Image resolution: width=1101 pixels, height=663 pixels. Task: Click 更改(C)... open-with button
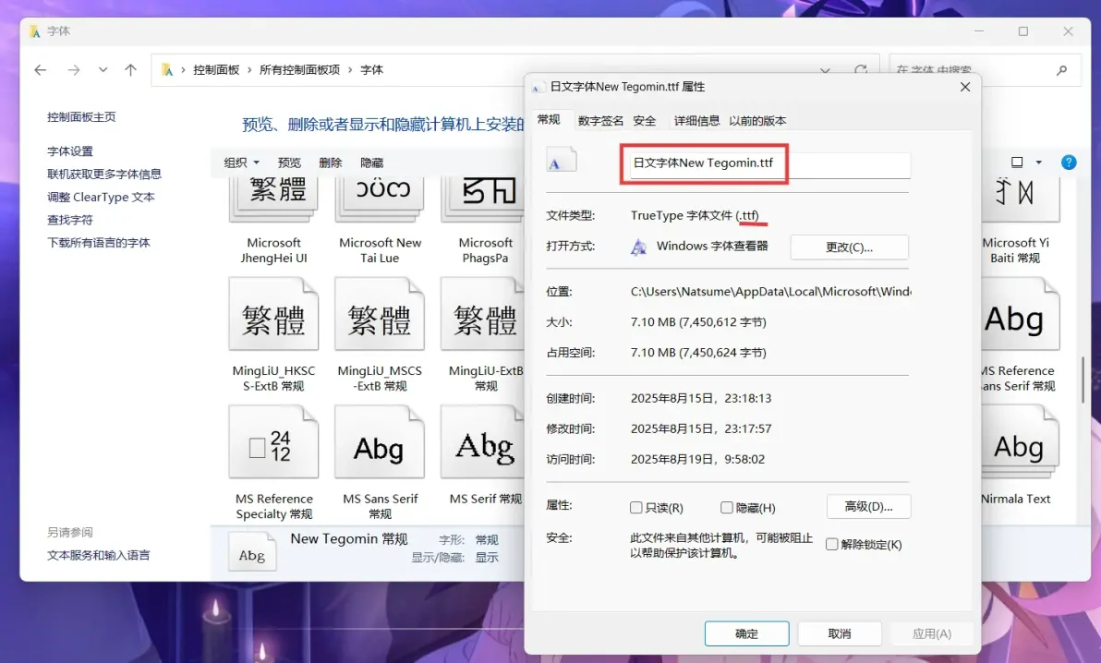click(x=849, y=247)
